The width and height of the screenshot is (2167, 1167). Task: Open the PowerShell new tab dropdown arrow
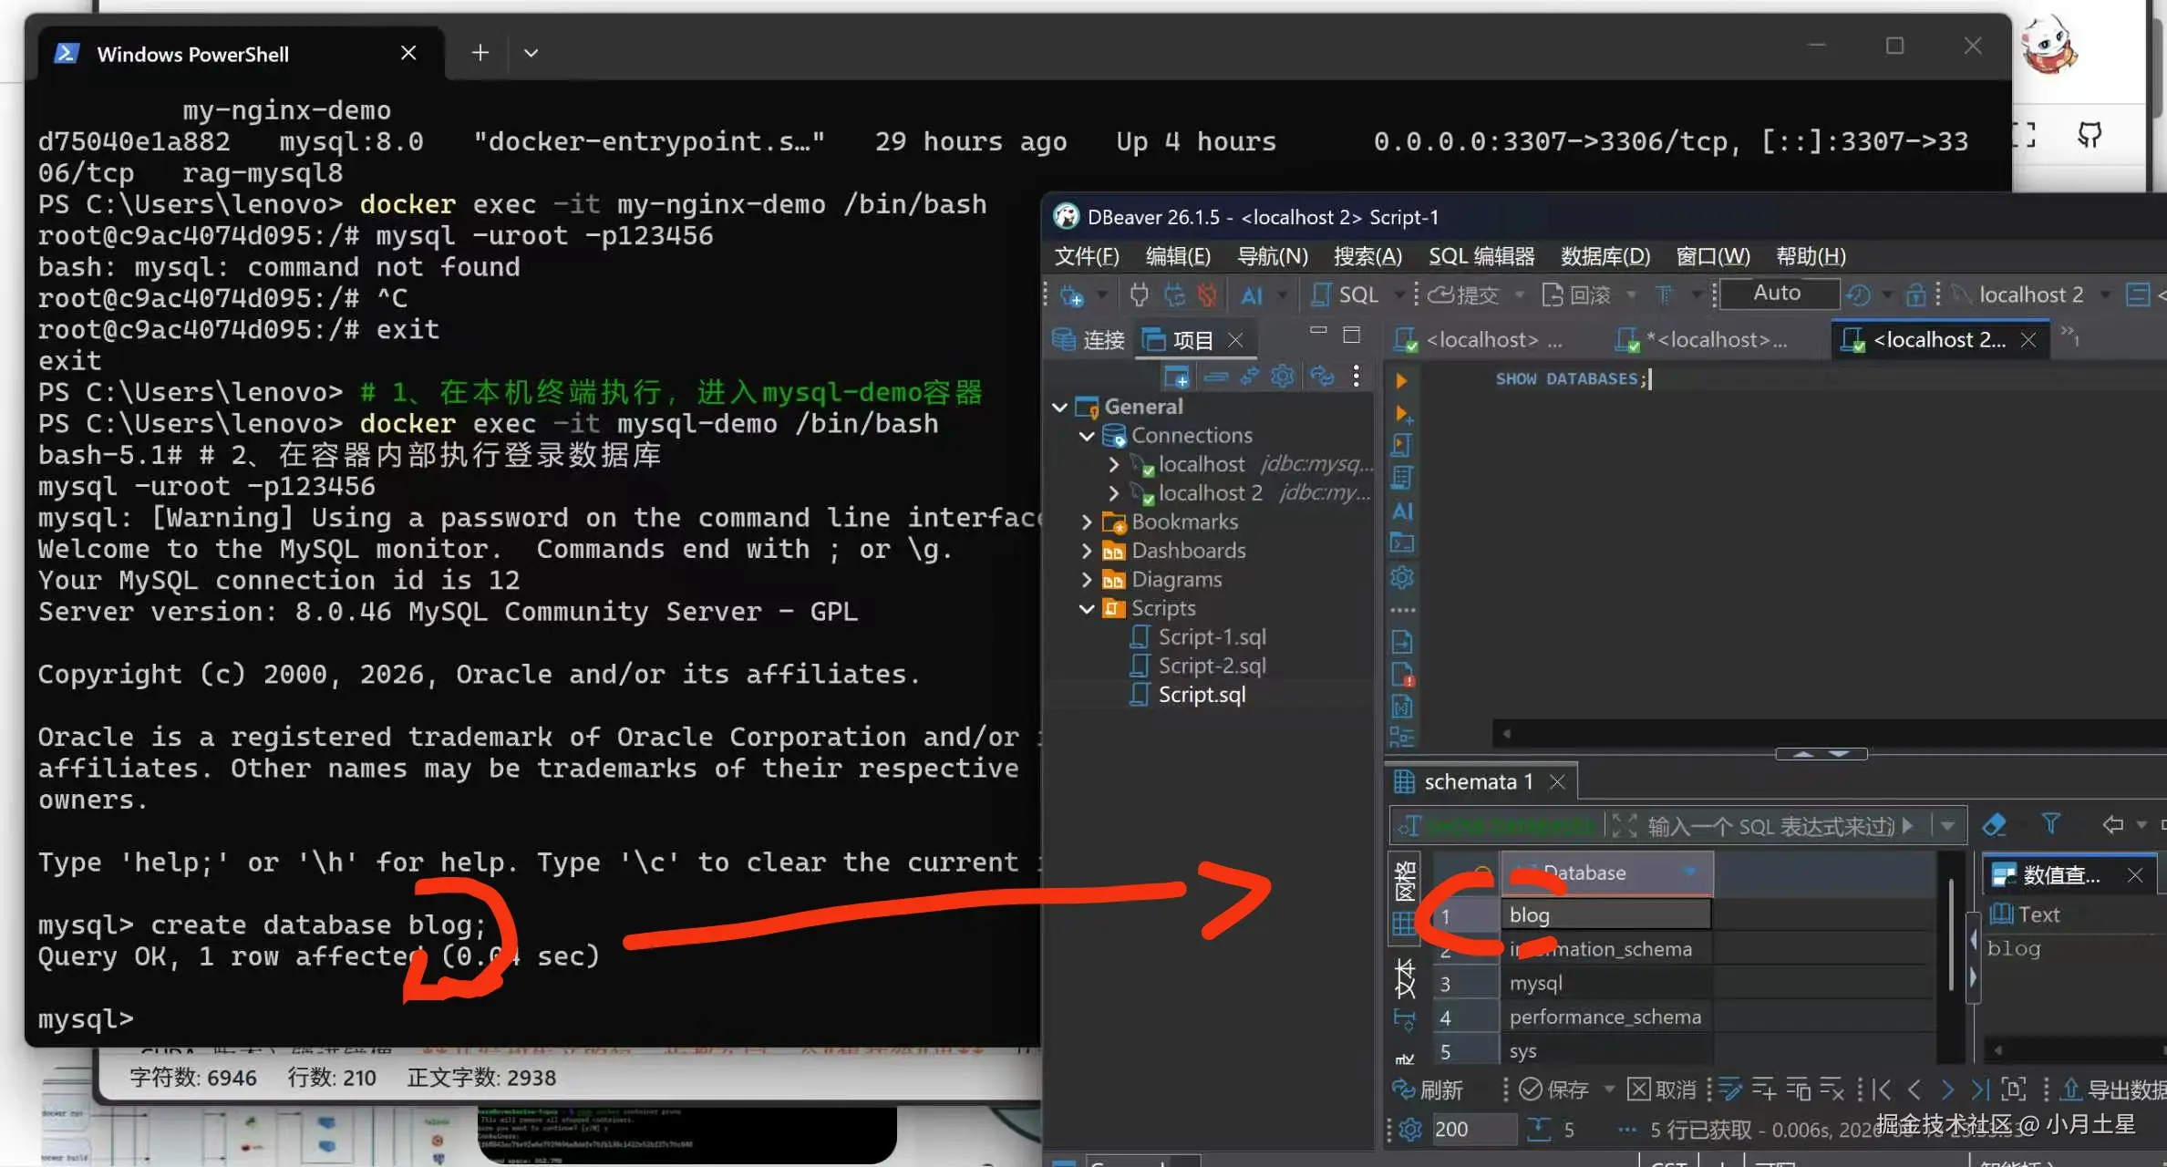531,53
